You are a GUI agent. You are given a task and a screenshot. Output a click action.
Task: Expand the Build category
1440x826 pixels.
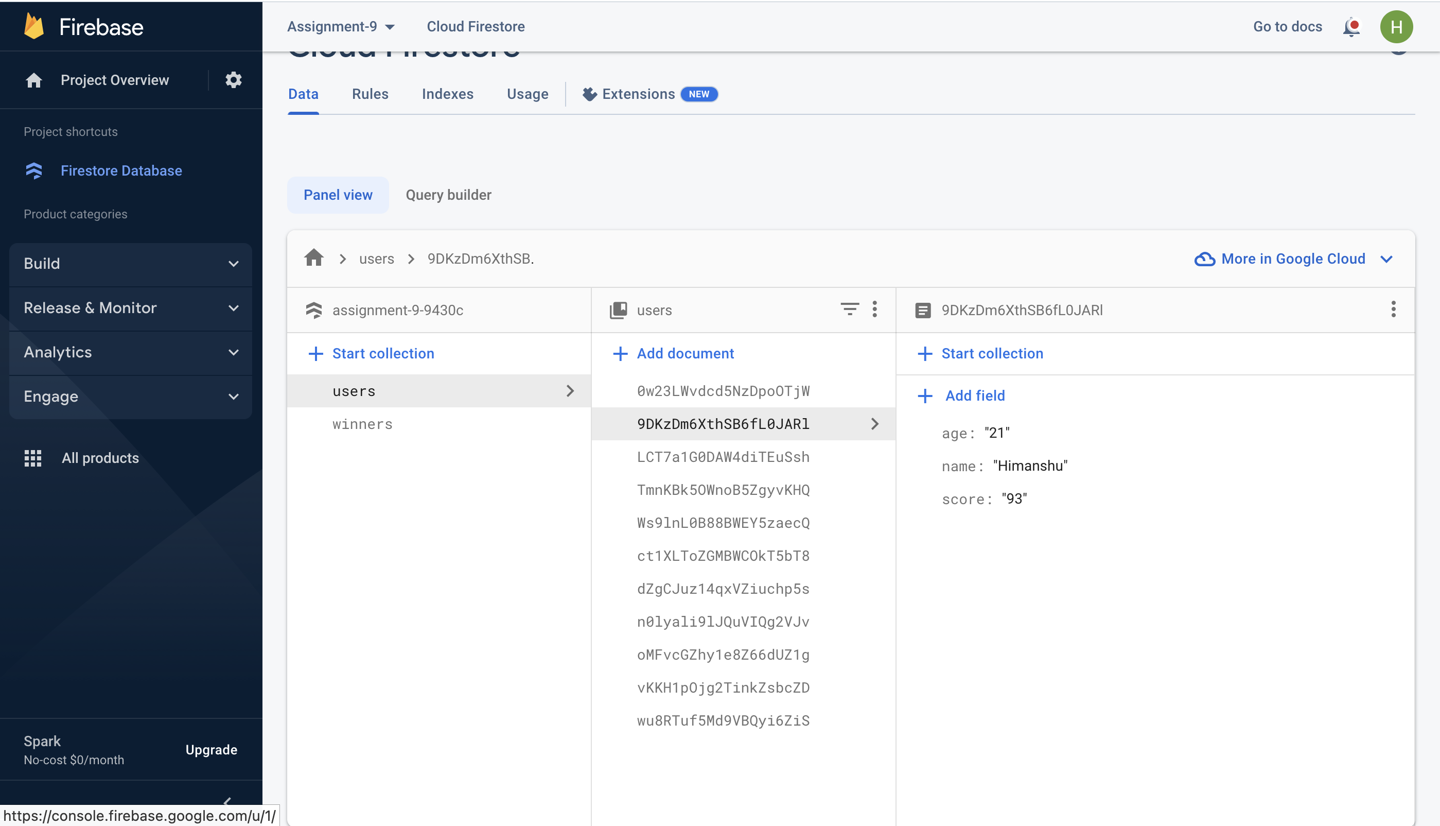[x=130, y=264]
